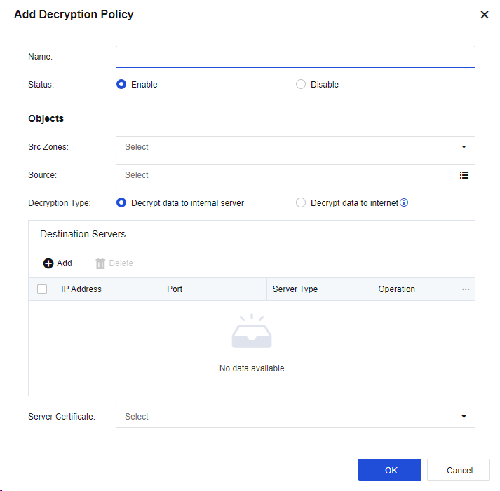Open the Src Zones dropdown
This screenshot has width=500, height=491.
[x=295, y=147]
